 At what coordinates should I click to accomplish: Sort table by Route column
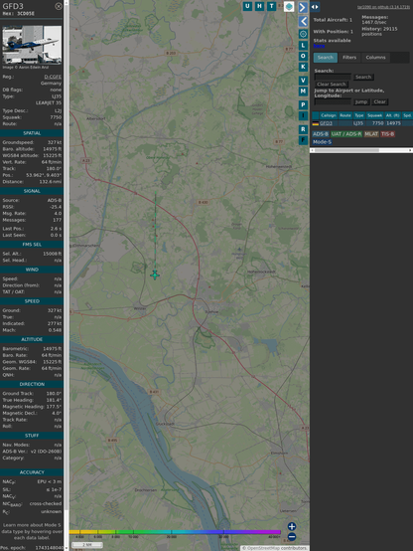tap(345, 115)
